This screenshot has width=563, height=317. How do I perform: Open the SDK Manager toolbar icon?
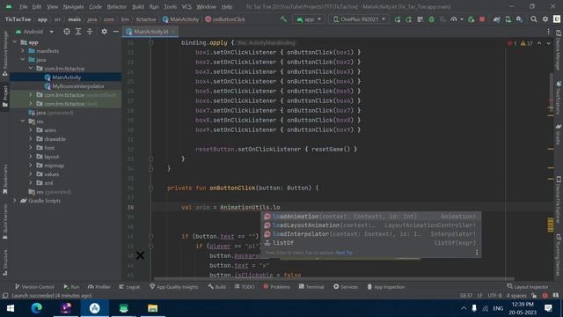pyautogui.click(x=519, y=19)
